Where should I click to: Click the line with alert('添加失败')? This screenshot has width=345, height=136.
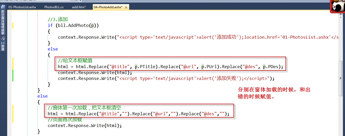166,78
